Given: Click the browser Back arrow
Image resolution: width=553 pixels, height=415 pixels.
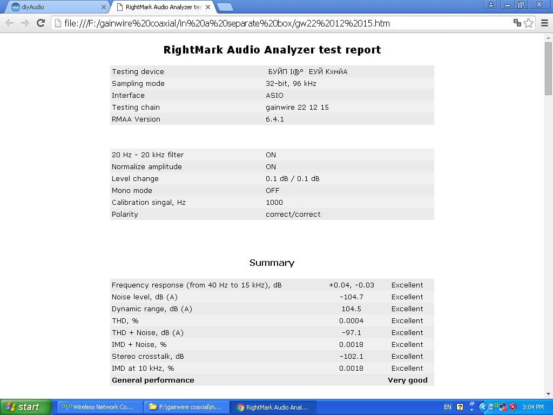Looking at the screenshot, I should (10, 23).
